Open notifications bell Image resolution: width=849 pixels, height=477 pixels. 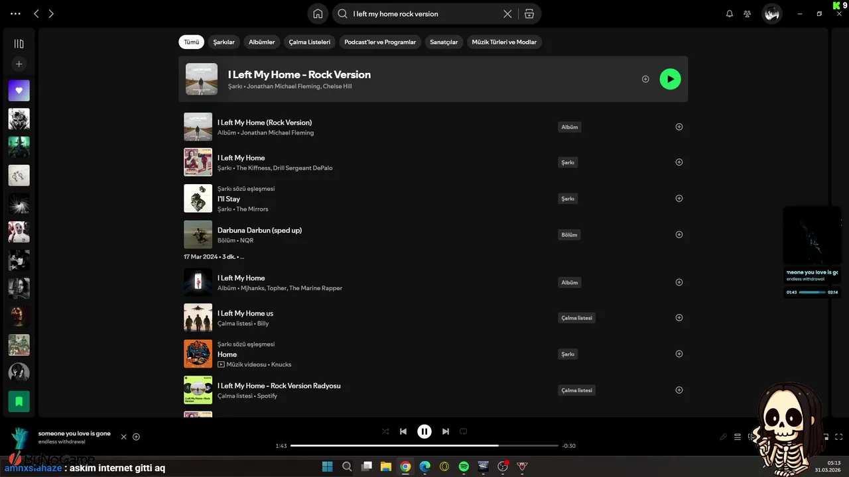pos(730,14)
